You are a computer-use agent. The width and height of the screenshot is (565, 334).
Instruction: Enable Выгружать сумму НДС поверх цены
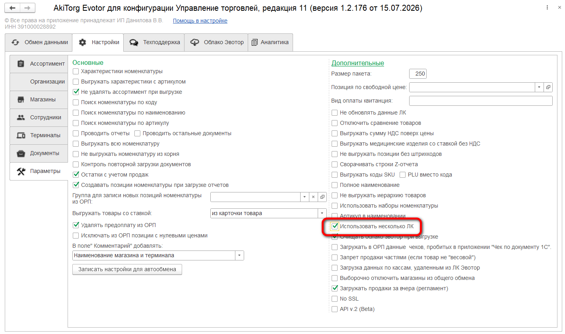pyautogui.click(x=335, y=134)
